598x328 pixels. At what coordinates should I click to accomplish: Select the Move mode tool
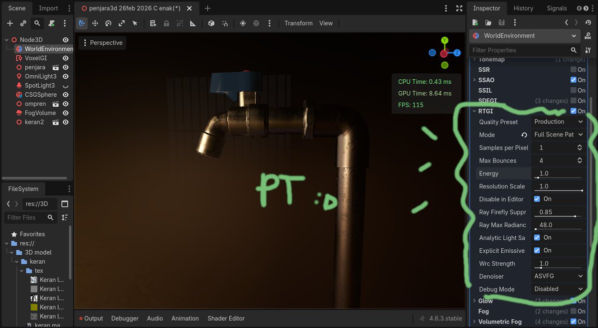click(95, 23)
